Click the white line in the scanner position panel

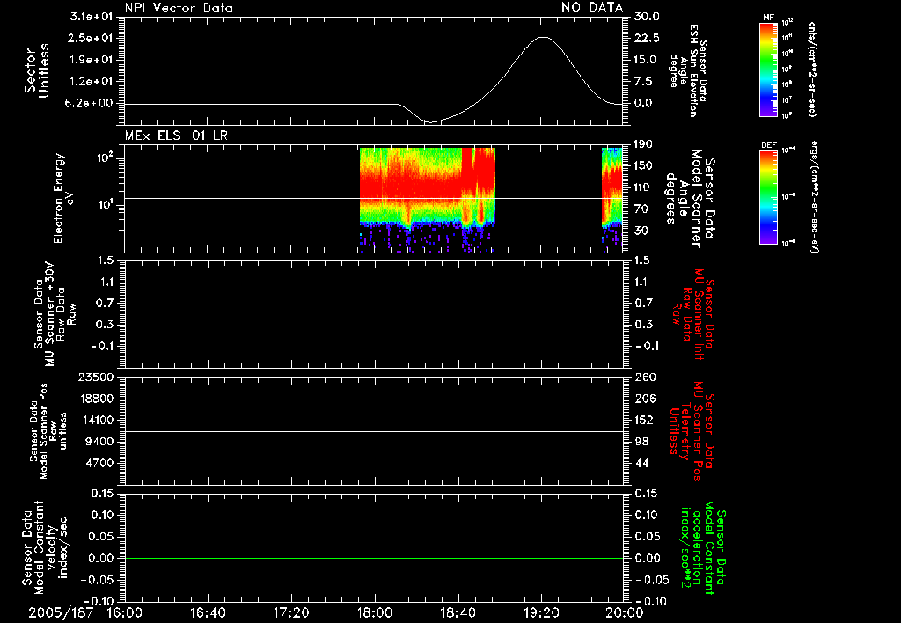click(x=374, y=431)
